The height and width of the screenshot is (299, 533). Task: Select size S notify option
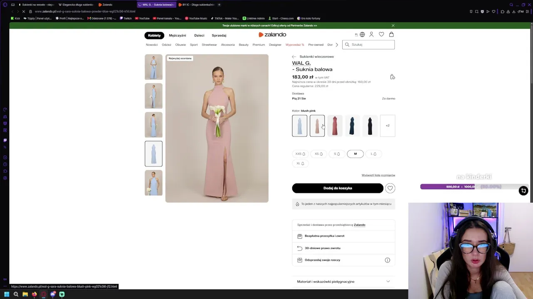pos(337,154)
